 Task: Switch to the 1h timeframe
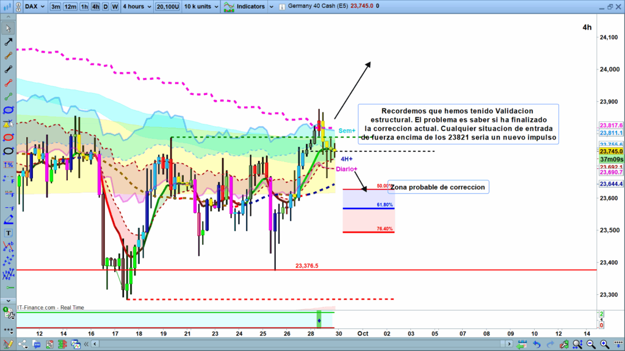tap(84, 6)
